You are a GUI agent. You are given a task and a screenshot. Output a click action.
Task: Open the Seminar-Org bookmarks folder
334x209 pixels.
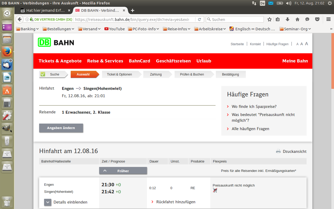tap(295, 29)
